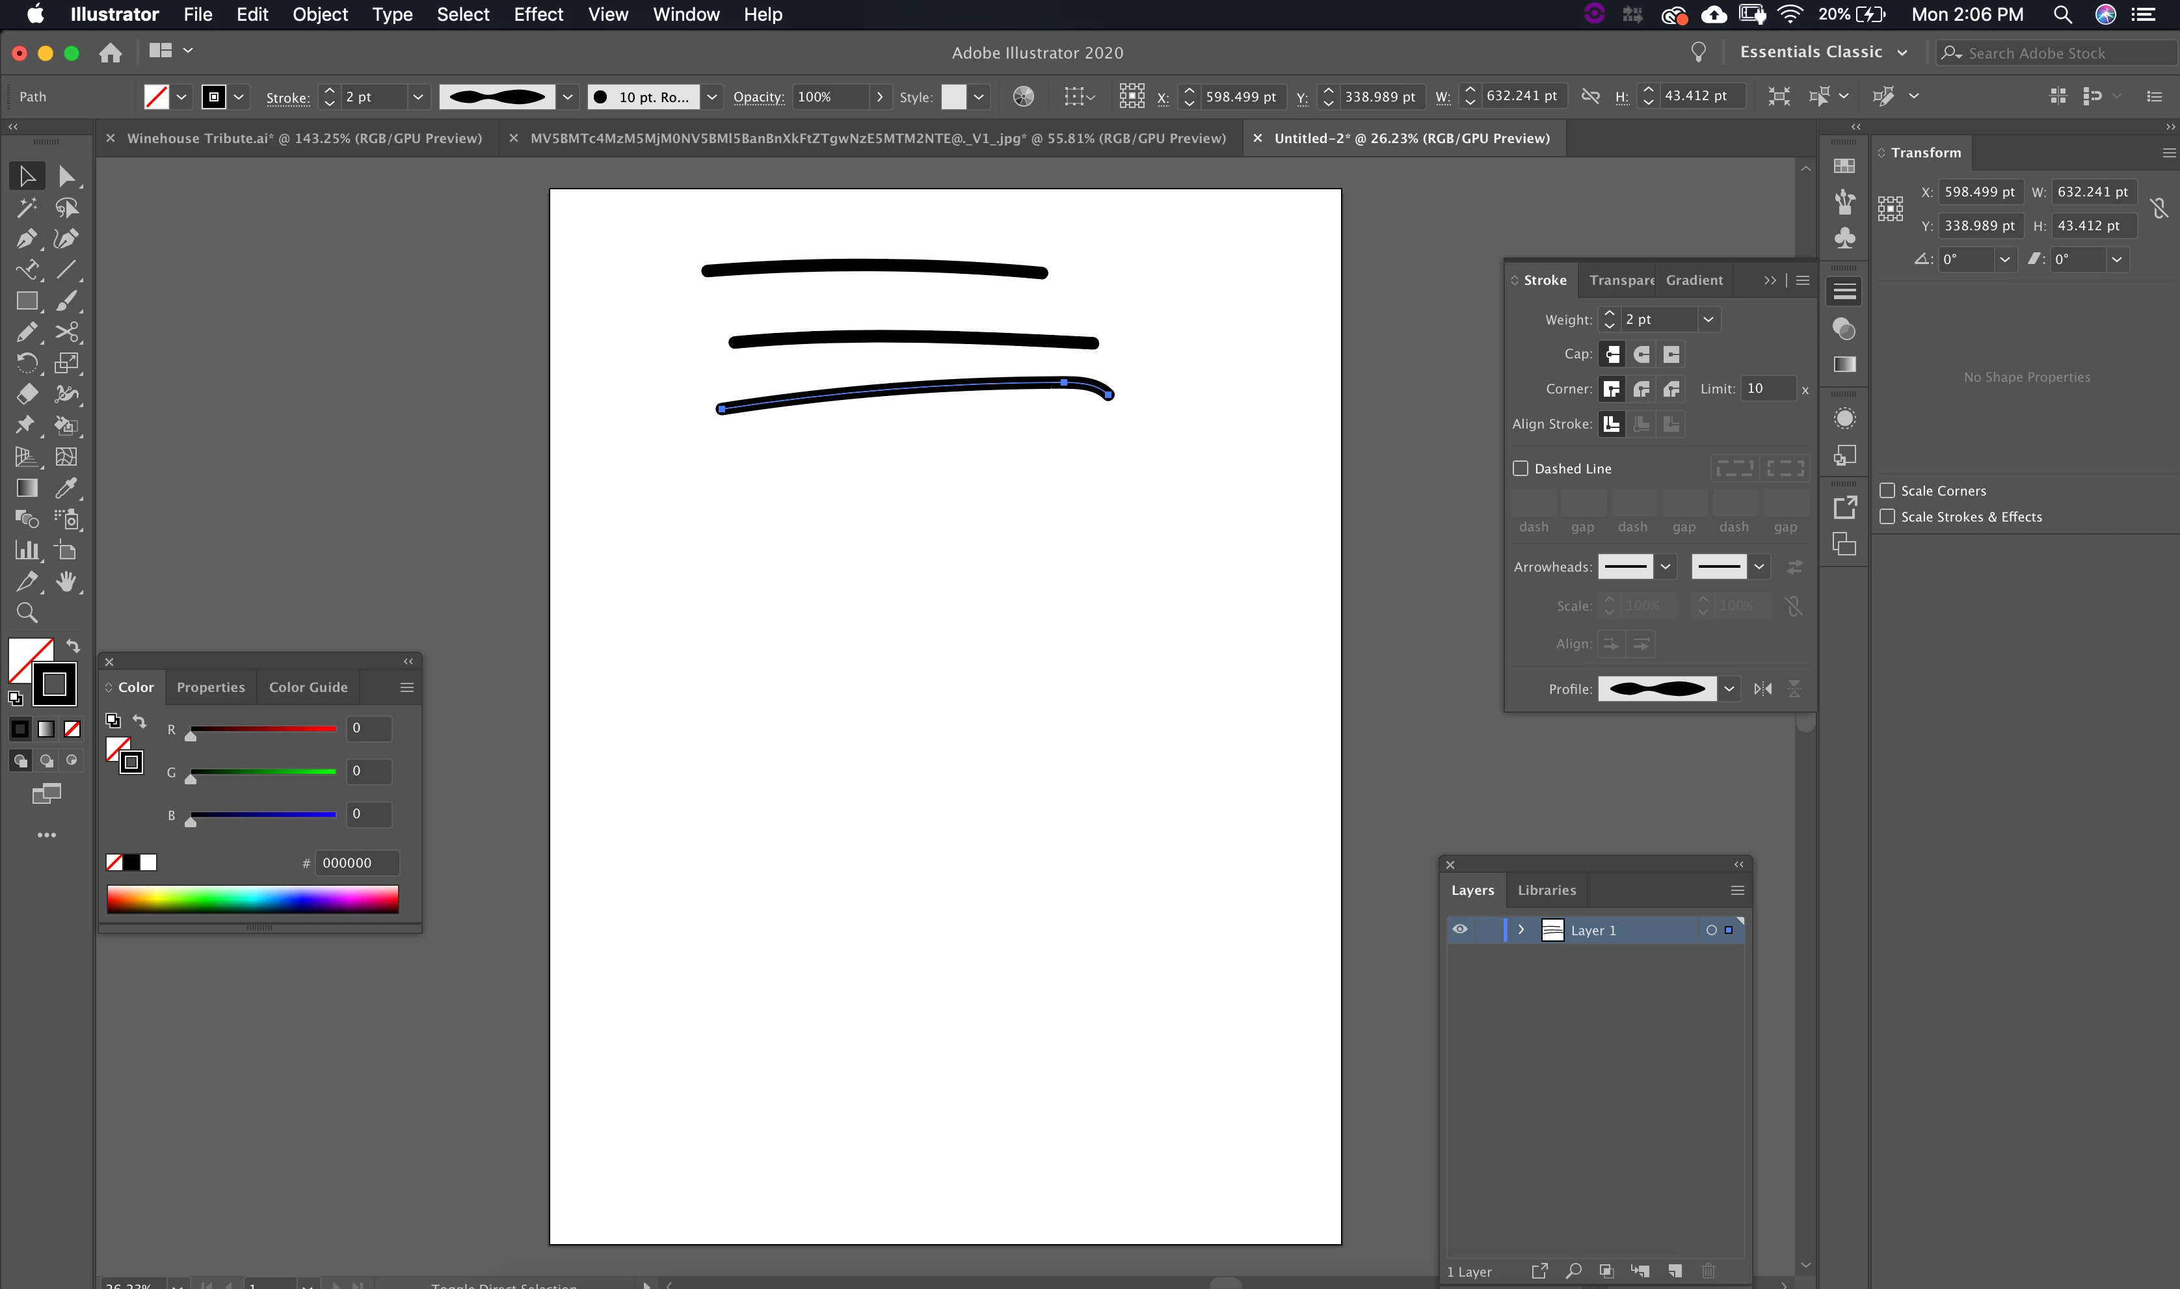This screenshot has height=1289, width=2180.
Task: Select the Zoom tool
Action: pos(27,613)
